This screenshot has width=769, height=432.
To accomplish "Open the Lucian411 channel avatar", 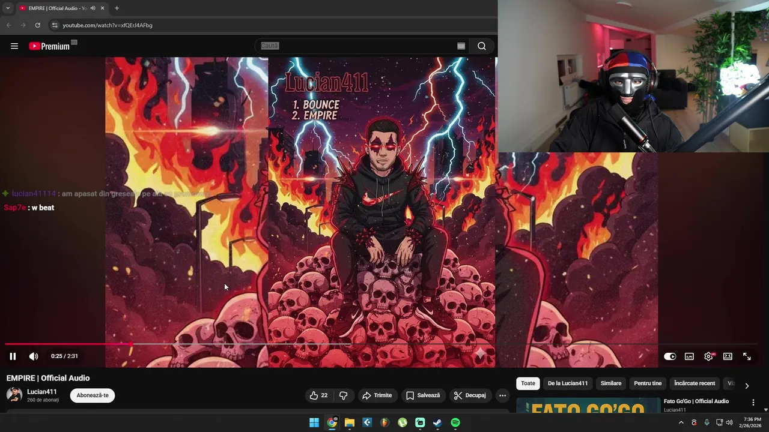I will (14, 395).
